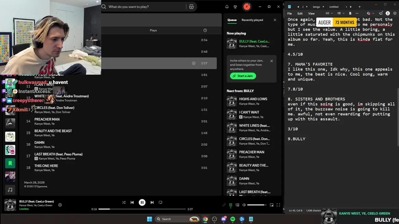Open the File menu in Notepad
This screenshot has height=224, width=399.
290,13
